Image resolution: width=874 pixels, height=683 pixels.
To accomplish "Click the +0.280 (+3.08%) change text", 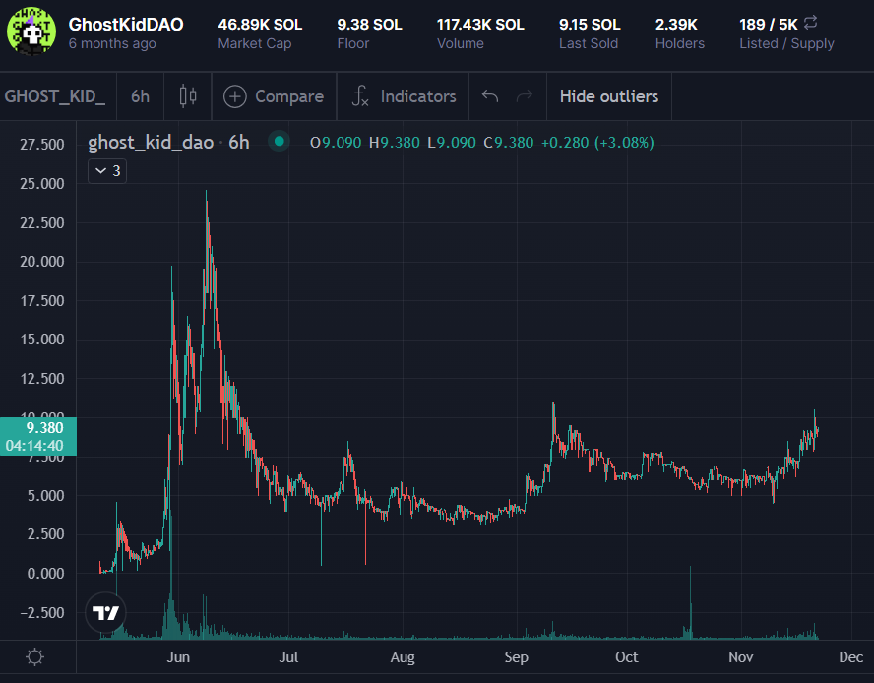I will pyautogui.click(x=597, y=143).
